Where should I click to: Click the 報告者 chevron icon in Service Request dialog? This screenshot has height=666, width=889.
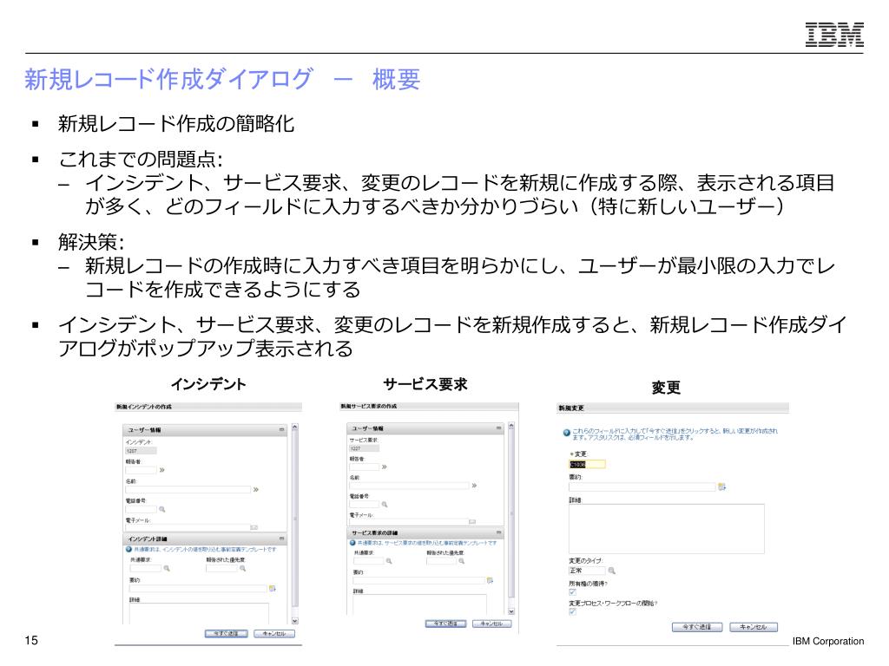pos(385,467)
